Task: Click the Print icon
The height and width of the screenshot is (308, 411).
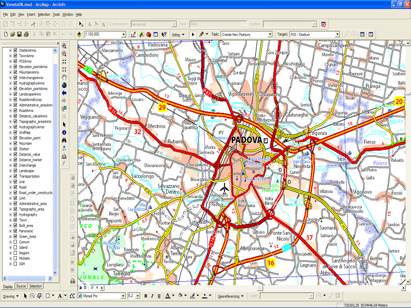Action: tap(26, 34)
